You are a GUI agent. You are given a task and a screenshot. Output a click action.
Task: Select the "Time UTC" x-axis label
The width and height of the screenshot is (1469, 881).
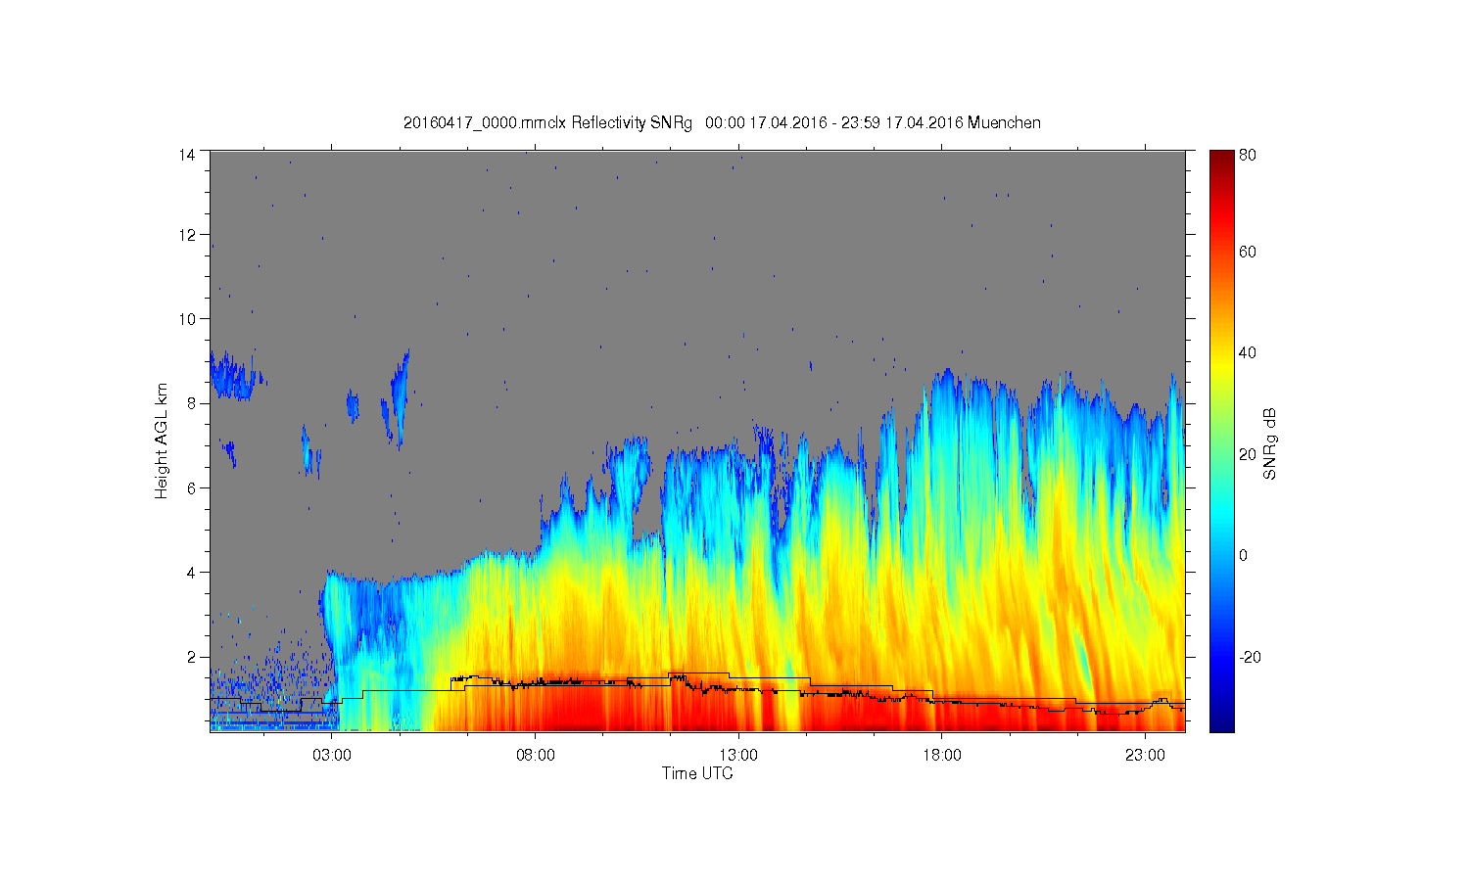[x=697, y=773]
